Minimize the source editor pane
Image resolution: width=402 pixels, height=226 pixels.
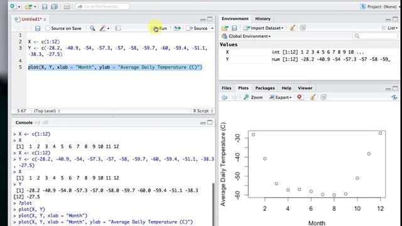203,19
